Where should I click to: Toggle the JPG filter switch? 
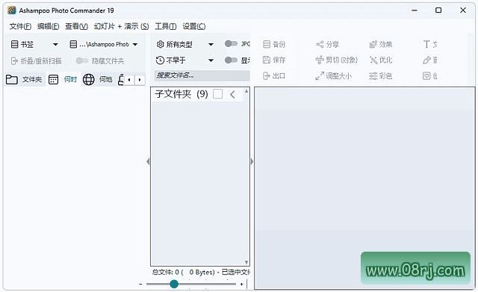coord(231,44)
